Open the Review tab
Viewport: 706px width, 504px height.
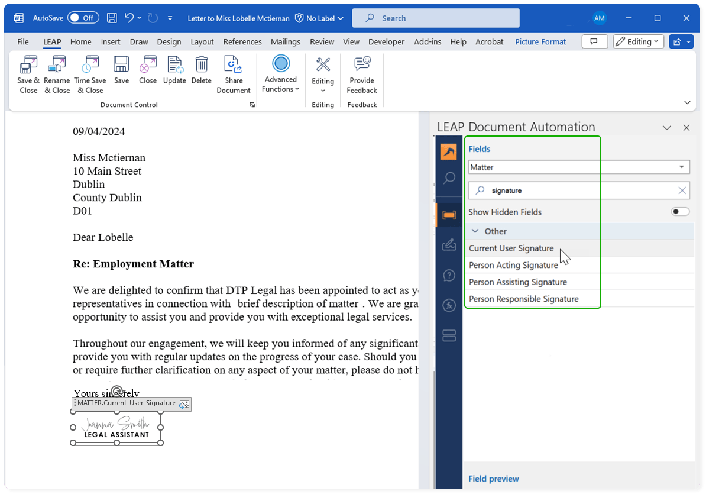322,41
